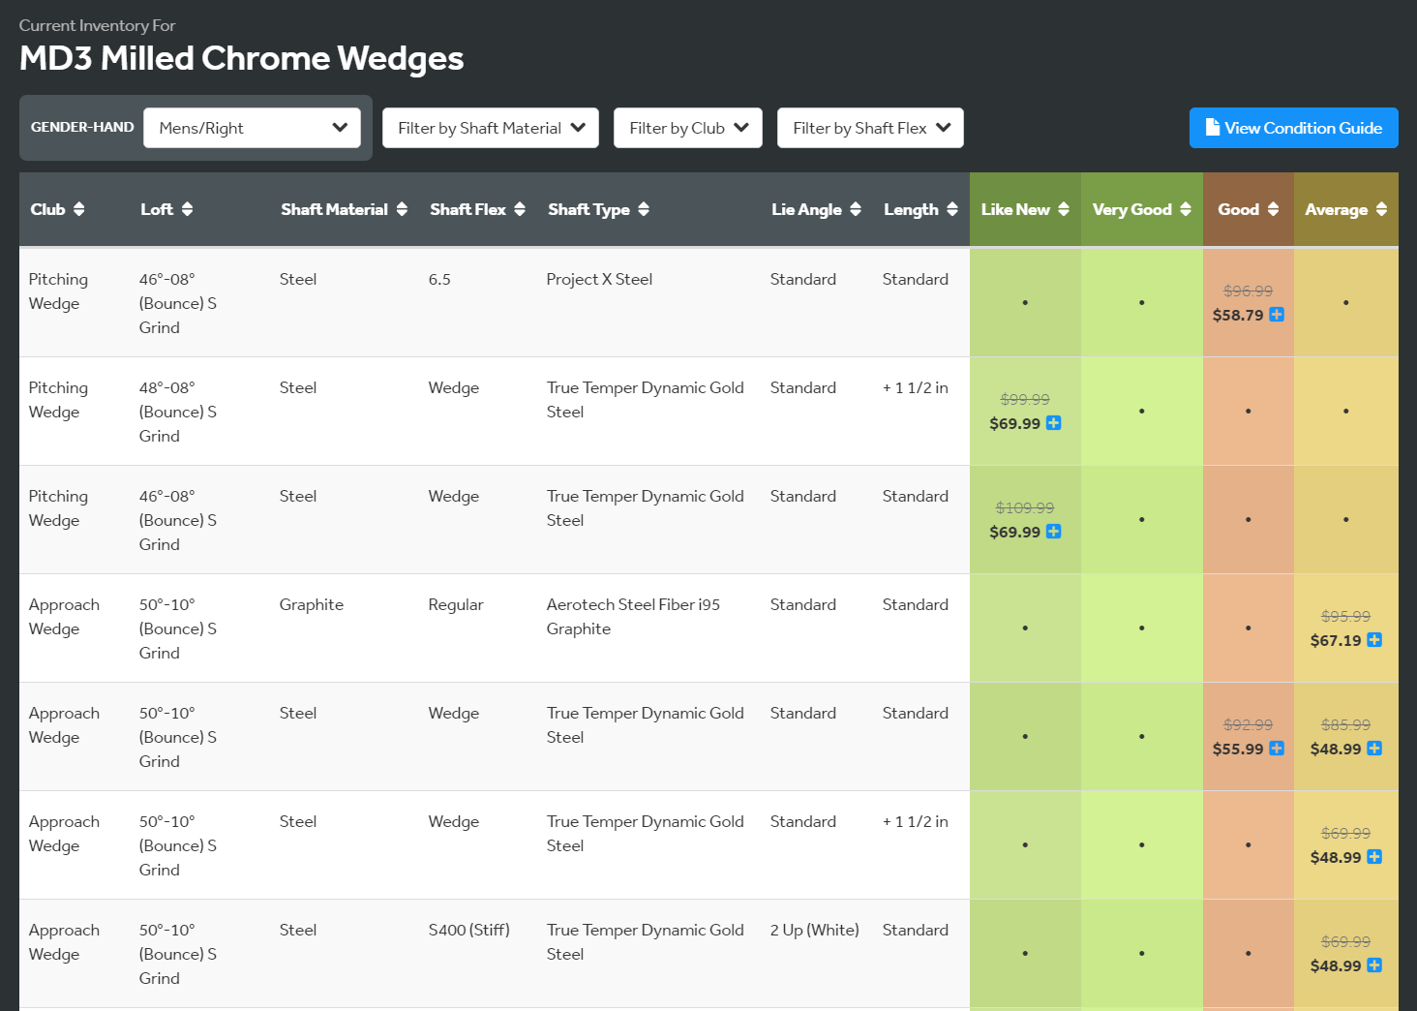The width and height of the screenshot is (1417, 1011).
Task: Sort by Length column header
Action: 920,209
